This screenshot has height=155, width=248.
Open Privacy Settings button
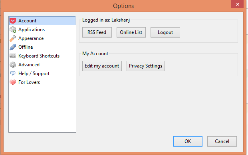pos(146,66)
